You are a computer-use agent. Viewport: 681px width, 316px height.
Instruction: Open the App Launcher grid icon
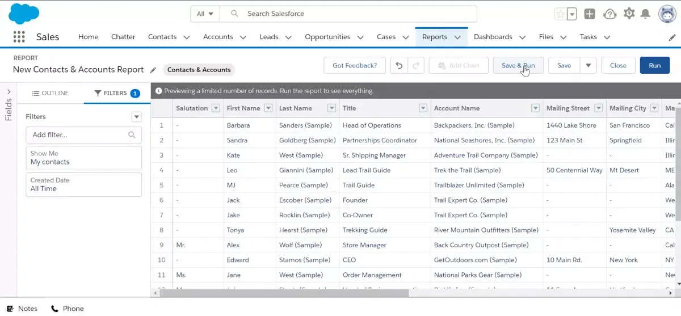[19, 37]
